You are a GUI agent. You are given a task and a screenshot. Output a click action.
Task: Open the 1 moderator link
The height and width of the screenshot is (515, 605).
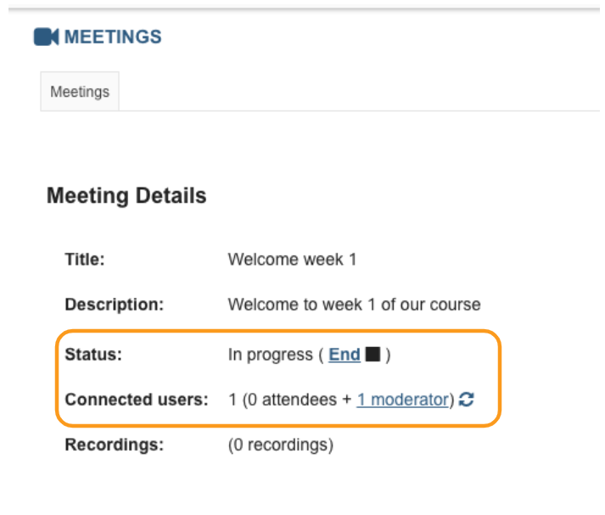click(x=403, y=400)
